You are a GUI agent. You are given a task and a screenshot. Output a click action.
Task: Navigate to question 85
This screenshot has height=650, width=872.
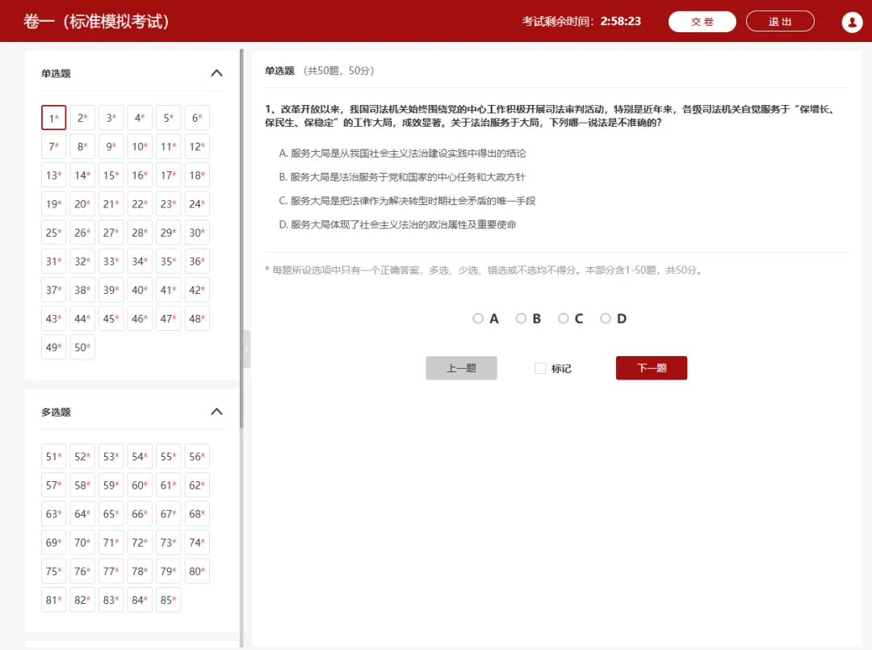pyautogui.click(x=169, y=600)
